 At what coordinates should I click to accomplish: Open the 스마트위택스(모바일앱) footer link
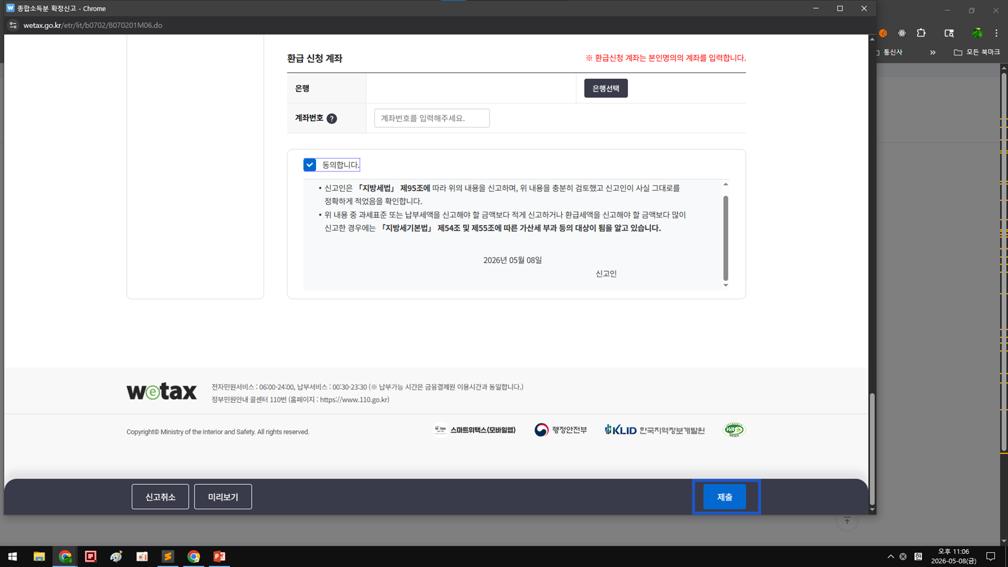pyautogui.click(x=475, y=430)
